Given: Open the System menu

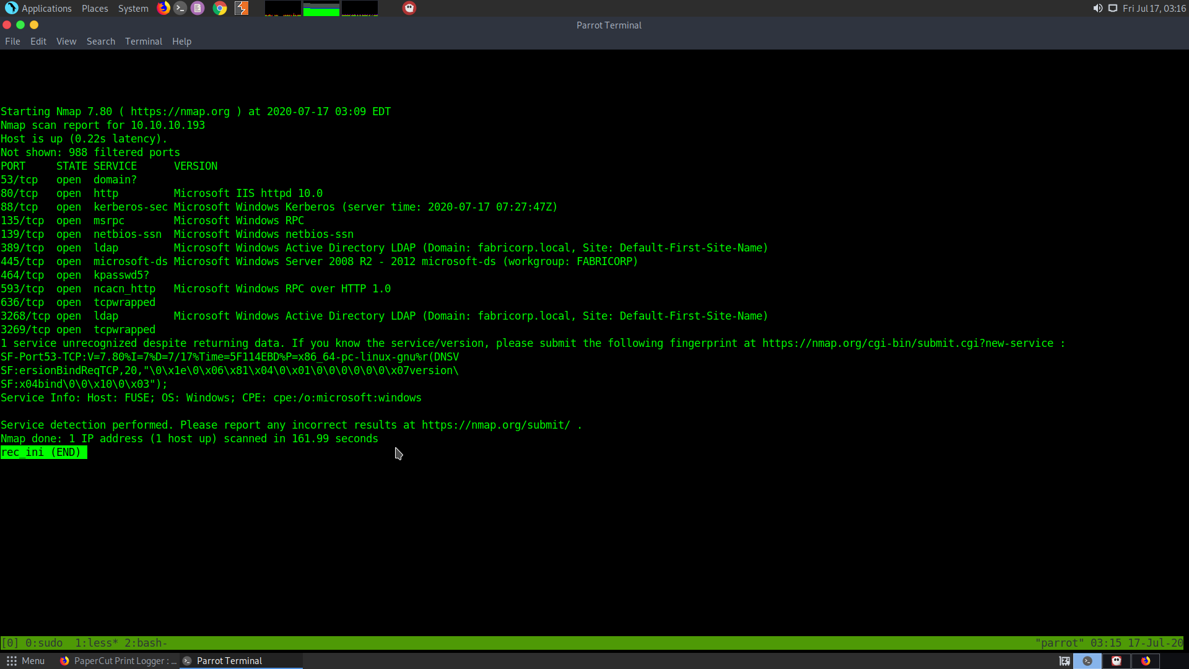Looking at the screenshot, I should click(133, 8).
